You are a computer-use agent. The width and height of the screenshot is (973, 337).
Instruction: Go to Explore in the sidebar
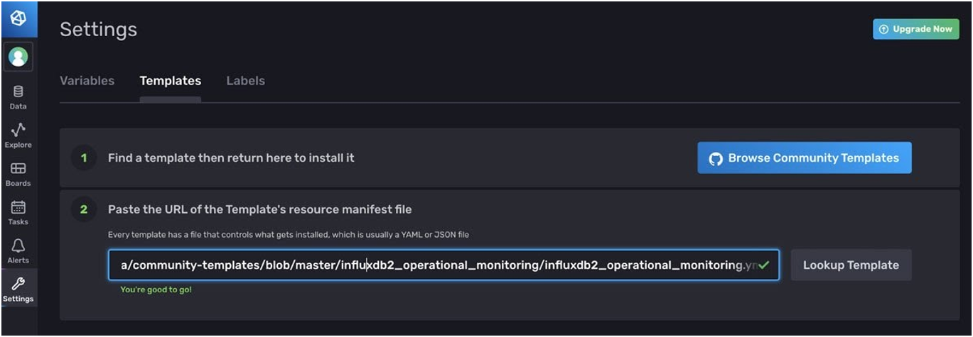click(18, 136)
